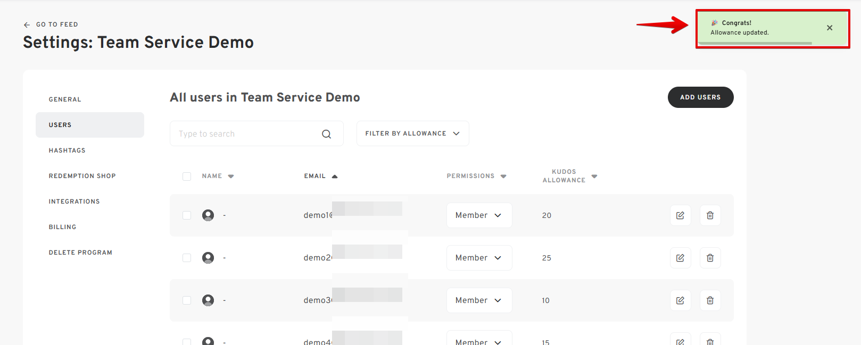Click the search magnifier icon
The width and height of the screenshot is (861, 345).
pyautogui.click(x=326, y=134)
